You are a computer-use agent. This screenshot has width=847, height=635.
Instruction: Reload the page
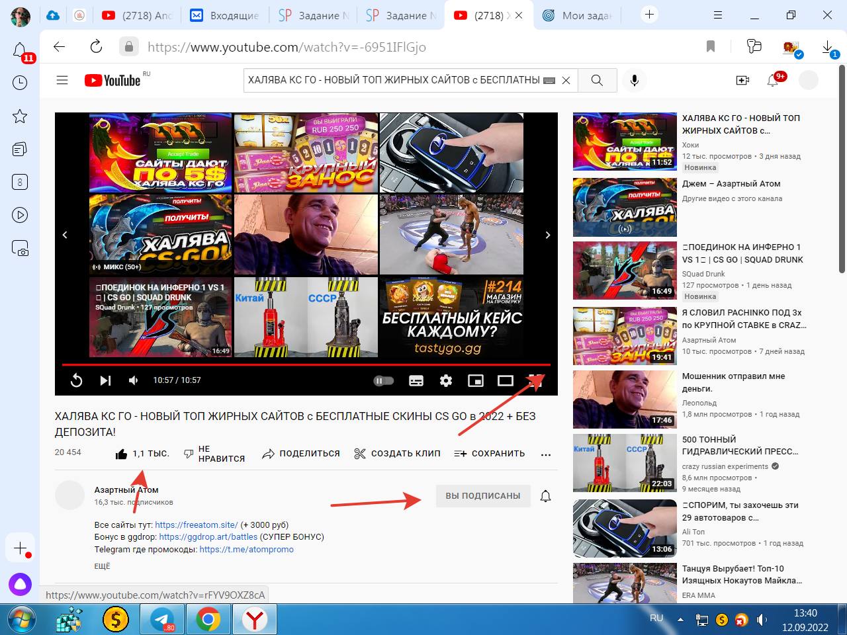tap(96, 46)
